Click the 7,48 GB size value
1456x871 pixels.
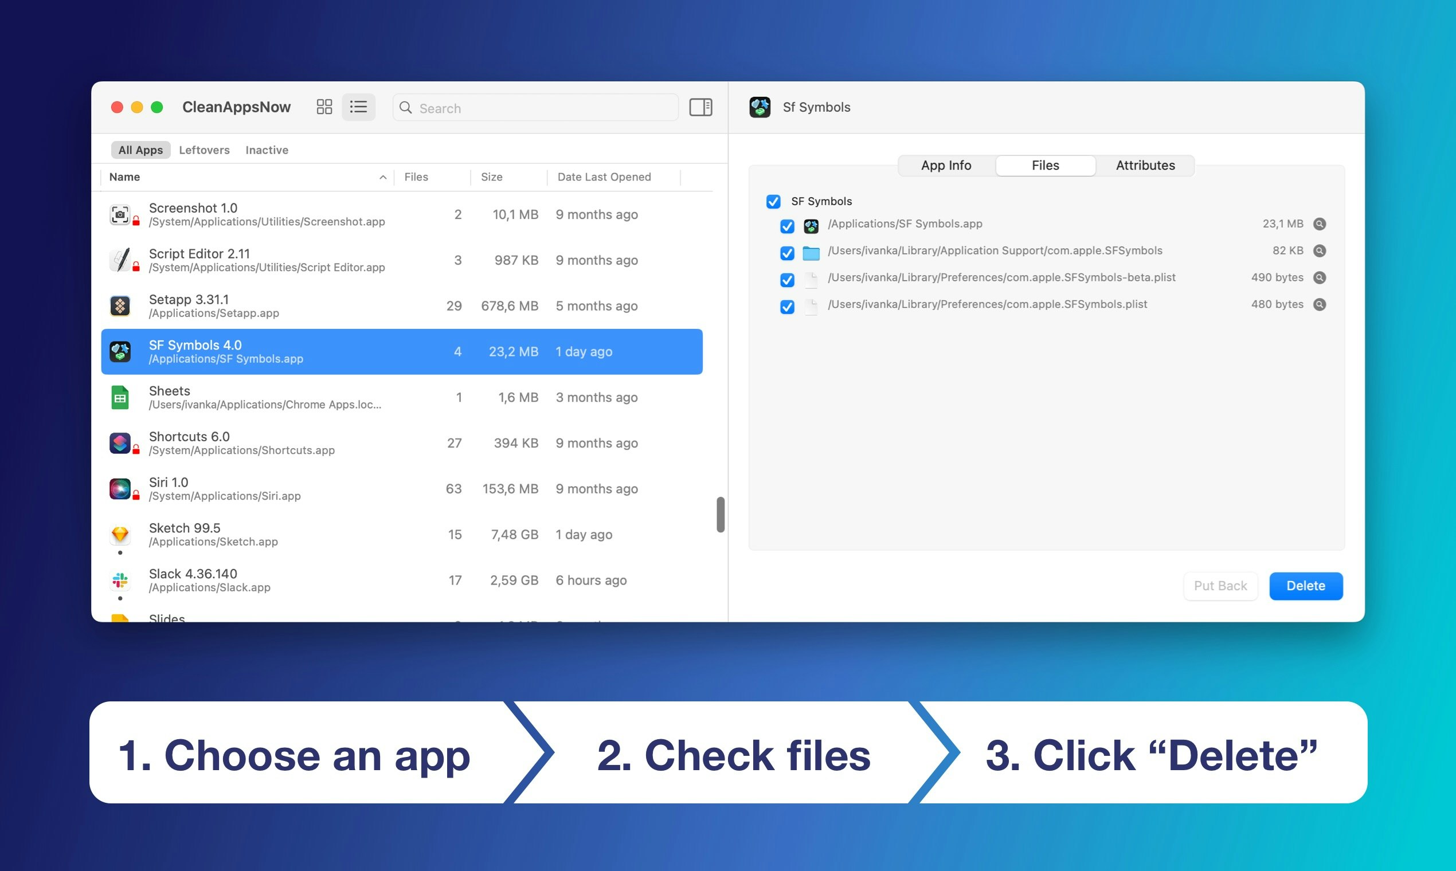click(514, 535)
